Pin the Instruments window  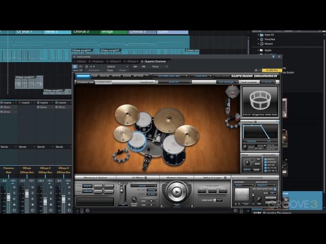[274, 56]
